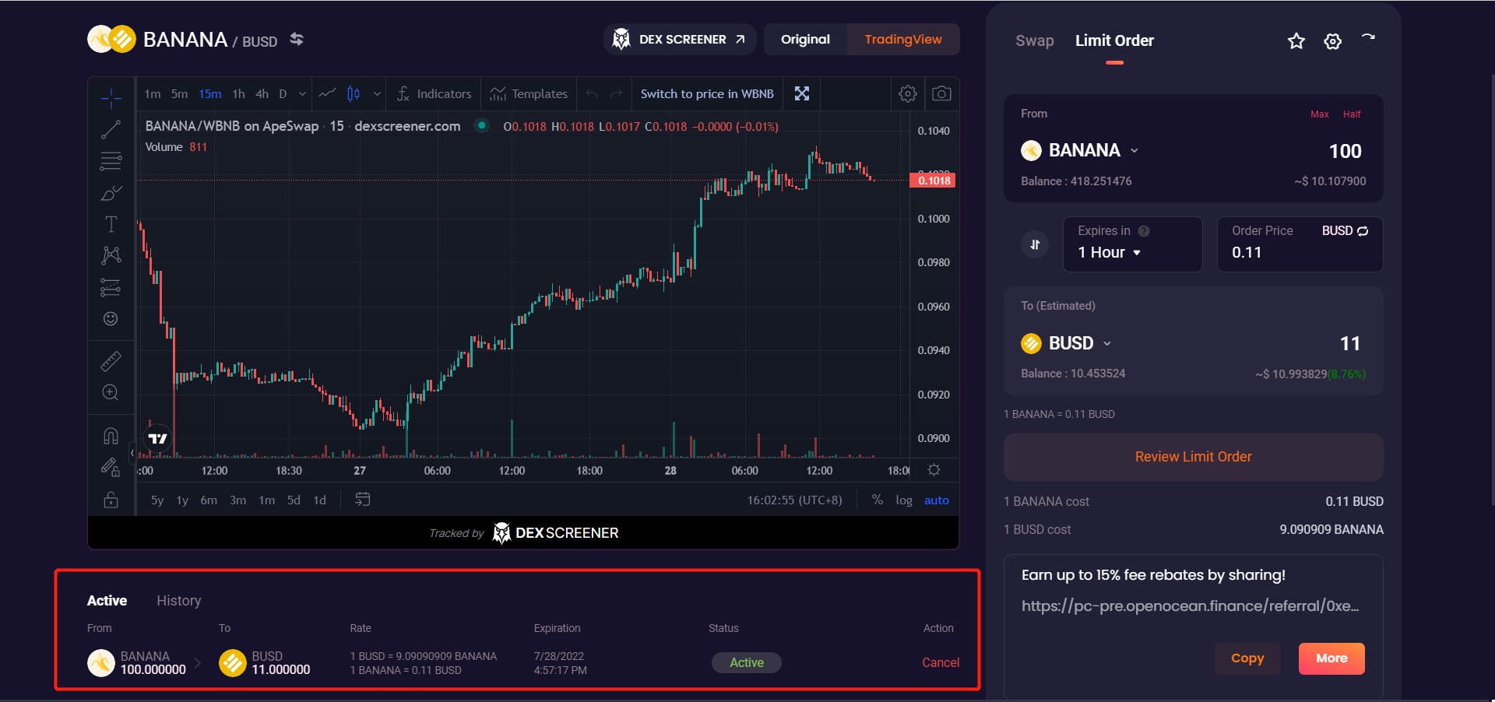Select the ruler measure tool
1495x702 pixels.
tap(111, 361)
